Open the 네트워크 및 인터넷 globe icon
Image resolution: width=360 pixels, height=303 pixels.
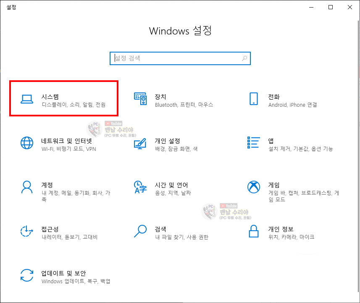pyautogui.click(x=27, y=143)
